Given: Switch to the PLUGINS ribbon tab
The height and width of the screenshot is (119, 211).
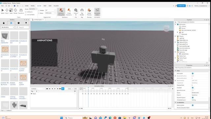Looking at the screenshot, I should pos(56,6).
